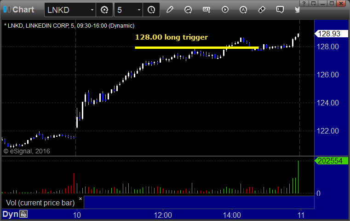350x221 pixels.
Task: Maximize the chart window
Action: tap(332, 3)
